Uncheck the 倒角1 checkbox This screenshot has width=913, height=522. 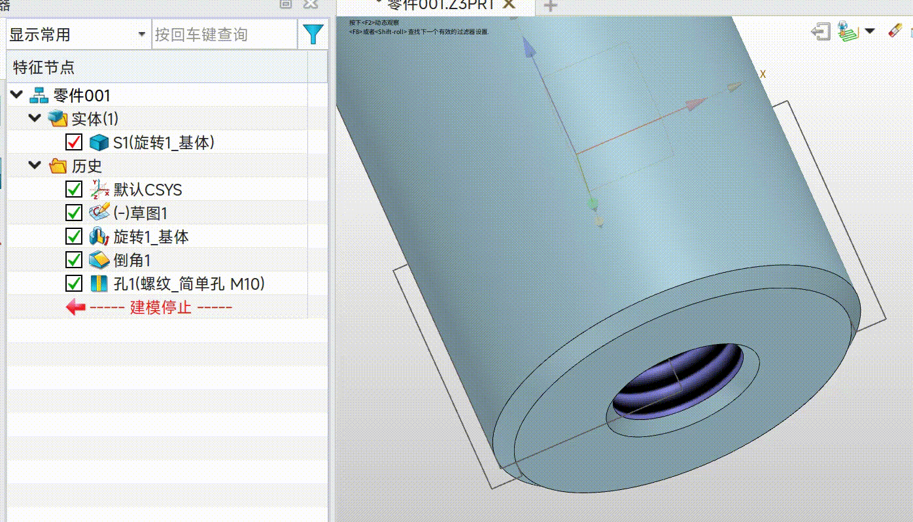click(74, 260)
